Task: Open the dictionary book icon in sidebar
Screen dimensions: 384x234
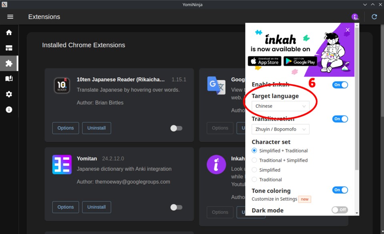Action: [9, 79]
